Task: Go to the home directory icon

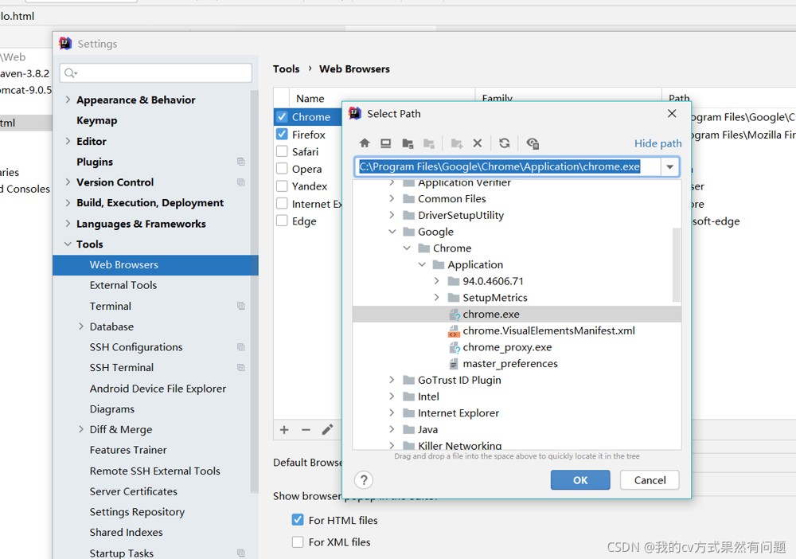Action: pos(365,143)
